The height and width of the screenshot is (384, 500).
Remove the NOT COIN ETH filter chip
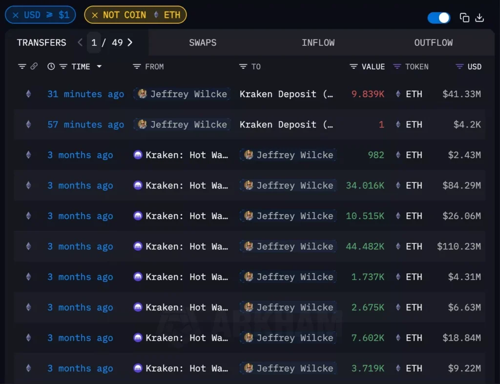[x=95, y=15]
